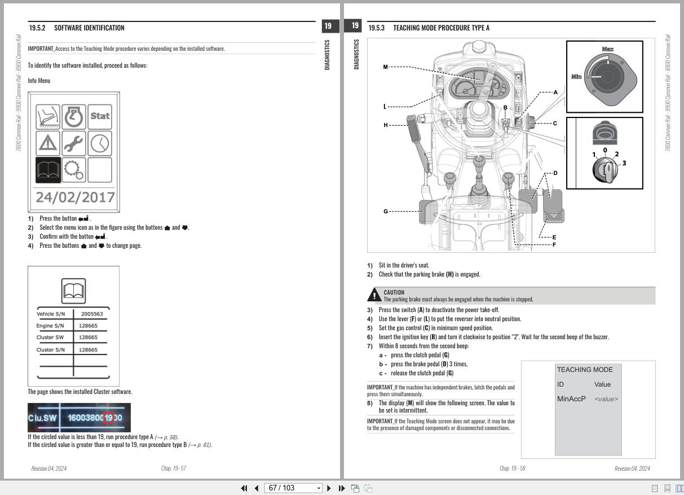
Task: Click the 'Revision 04, 2024' footer on the left page
Action: (49, 468)
